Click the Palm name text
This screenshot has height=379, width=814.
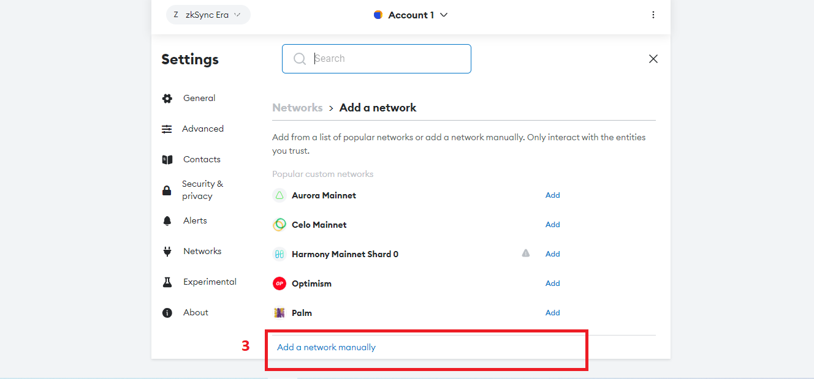tap(302, 313)
